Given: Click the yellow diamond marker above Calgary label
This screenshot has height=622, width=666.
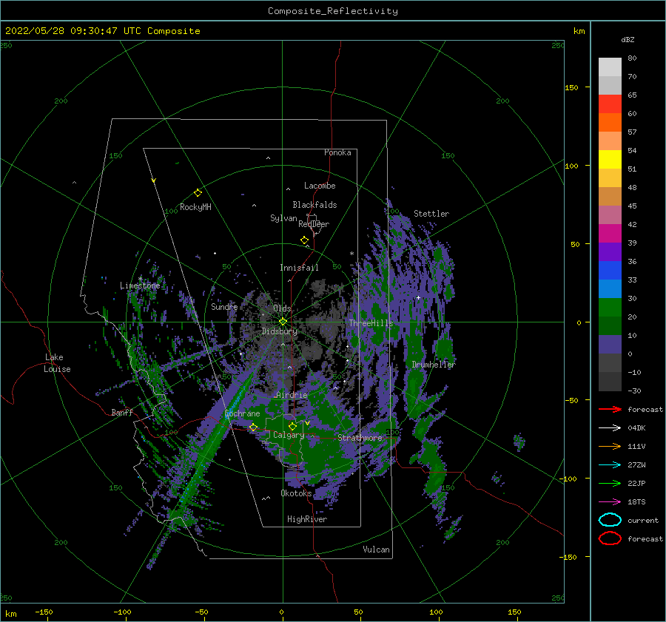Looking at the screenshot, I should click(292, 426).
